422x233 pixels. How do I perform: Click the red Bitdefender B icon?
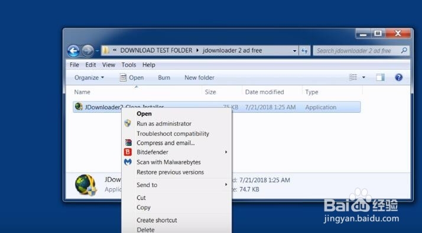click(x=128, y=152)
